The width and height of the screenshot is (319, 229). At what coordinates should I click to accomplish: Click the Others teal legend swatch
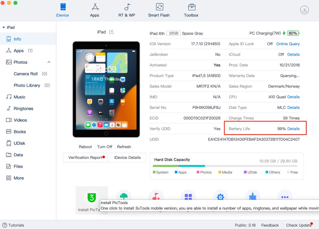pyautogui.click(x=267, y=172)
